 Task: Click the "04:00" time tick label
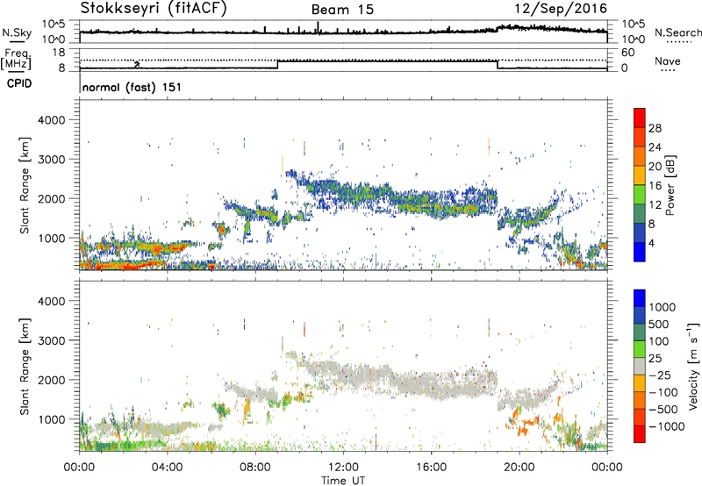click(167, 468)
